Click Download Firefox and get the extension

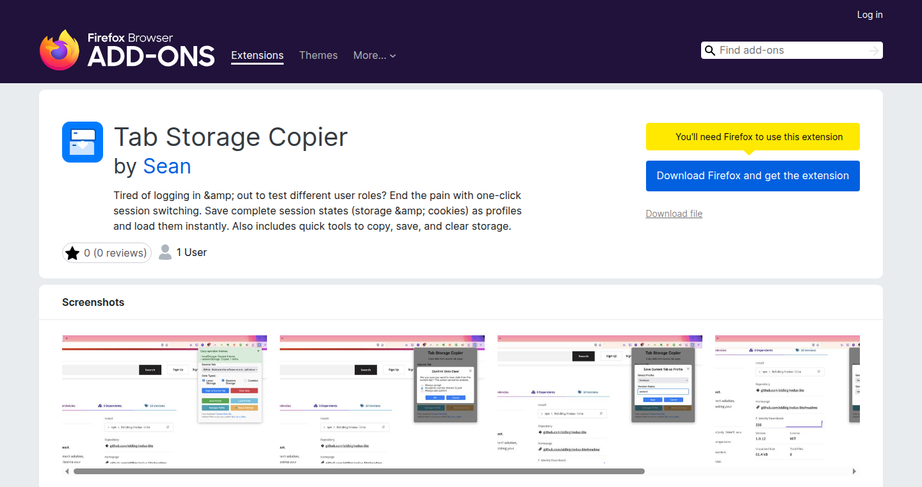[x=753, y=176]
